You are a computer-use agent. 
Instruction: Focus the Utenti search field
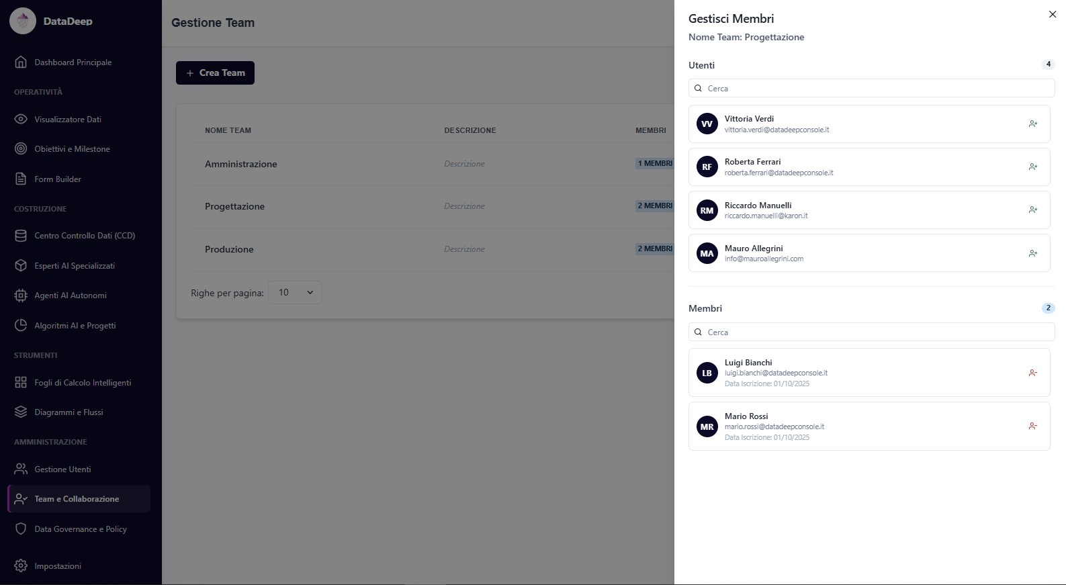coord(871,88)
